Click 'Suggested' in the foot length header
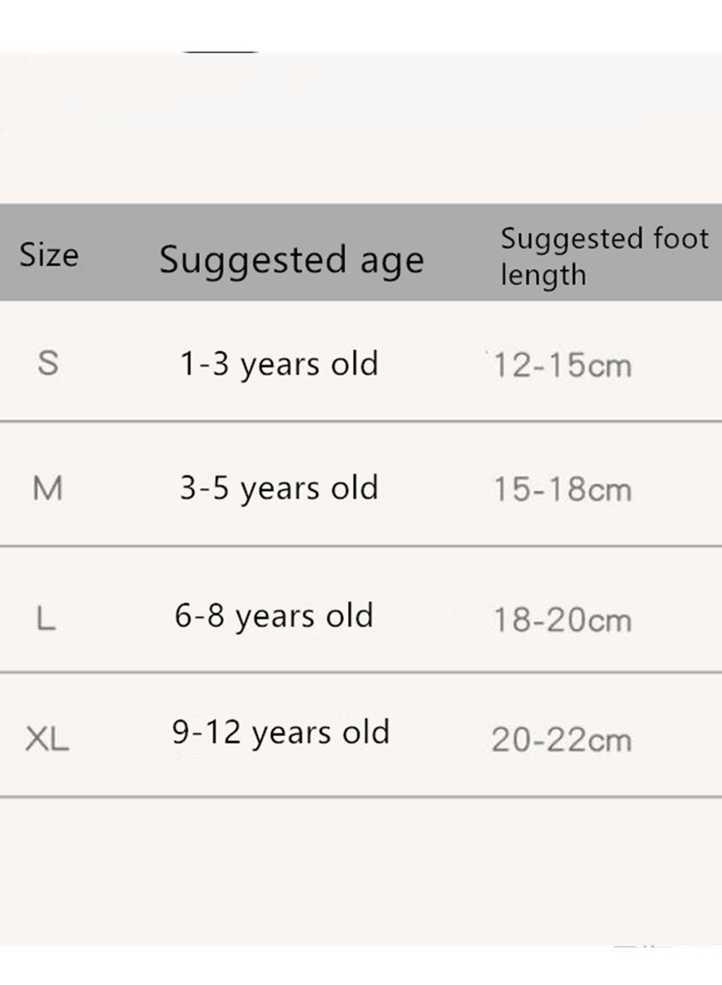The image size is (722, 985). point(572,240)
